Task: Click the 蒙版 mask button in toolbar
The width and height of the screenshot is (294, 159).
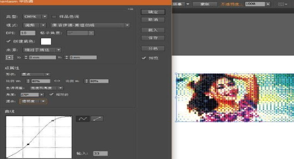Action: point(207,4)
